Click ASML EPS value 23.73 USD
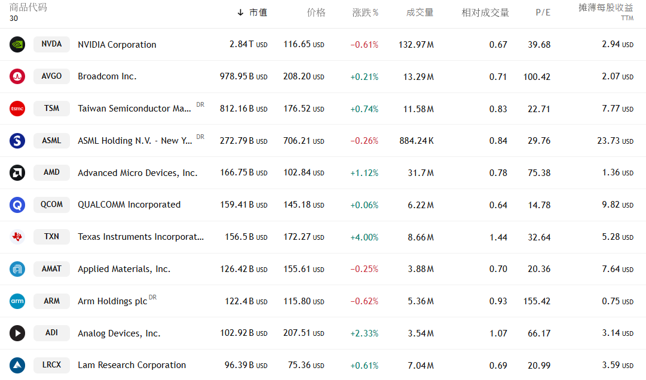The height and width of the screenshot is (380, 646). [616, 141]
